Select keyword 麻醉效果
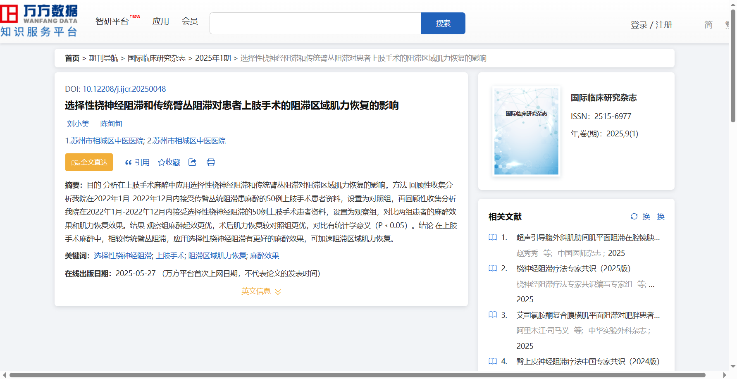This screenshot has height=379, width=737. (x=265, y=256)
